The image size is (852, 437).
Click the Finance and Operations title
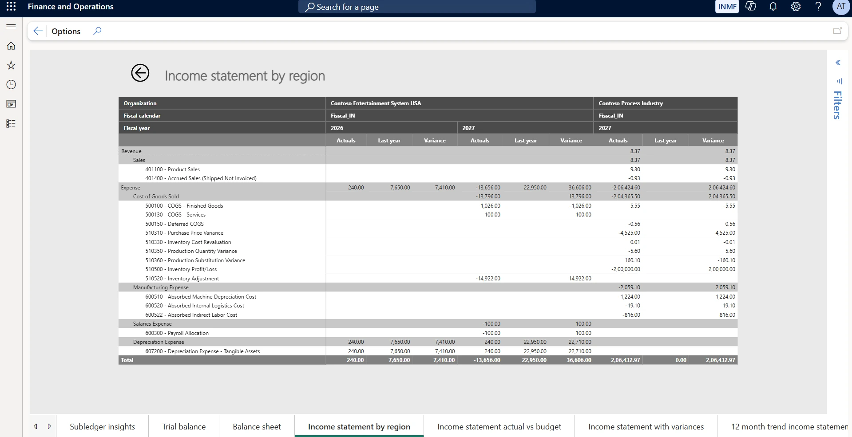click(71, 7)
